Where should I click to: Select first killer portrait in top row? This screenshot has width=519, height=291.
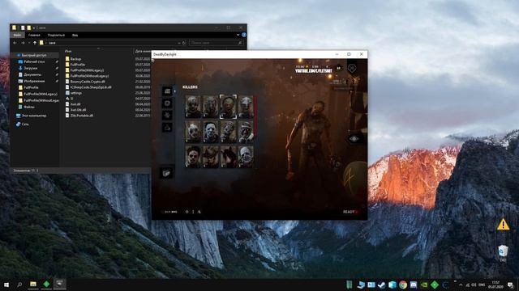(x=193, y=107)
